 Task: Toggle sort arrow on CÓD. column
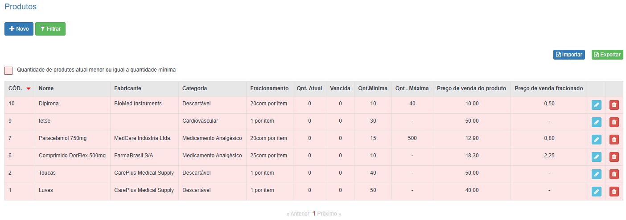coord(29,89)
